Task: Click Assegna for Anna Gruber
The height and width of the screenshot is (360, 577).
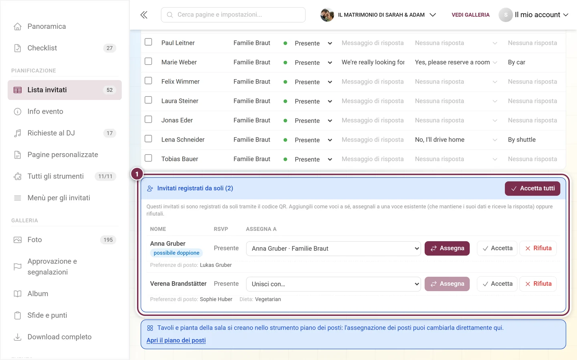Action: [447, 248]
